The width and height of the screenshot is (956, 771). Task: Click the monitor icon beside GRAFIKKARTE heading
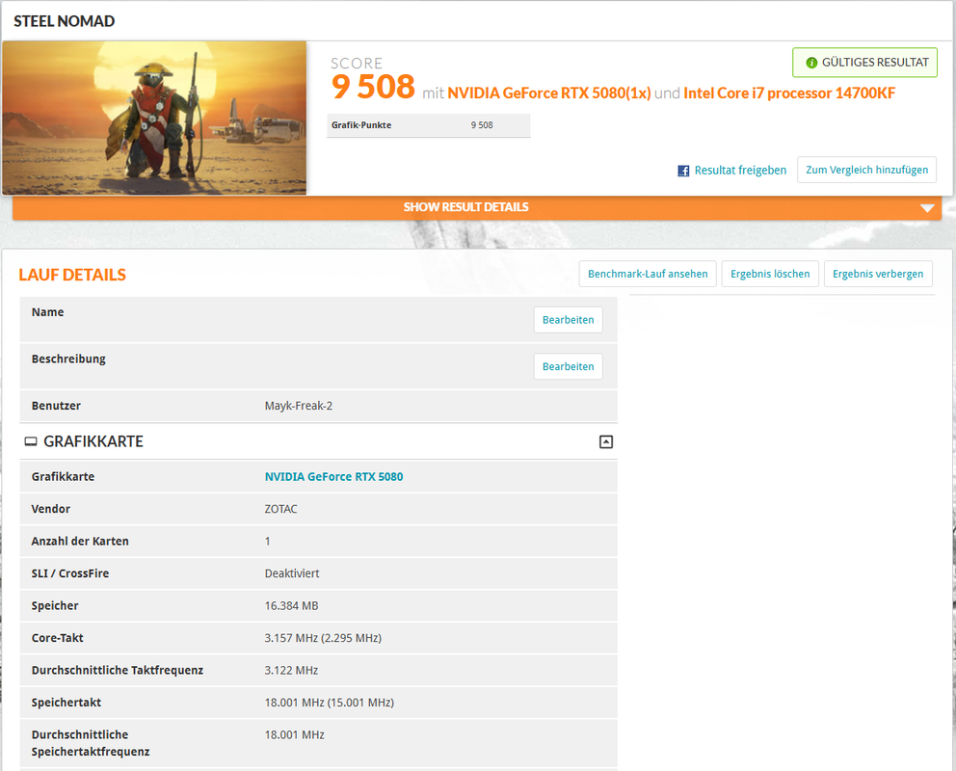point(31,441)
